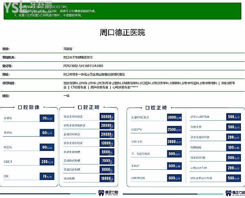Click the 200元/次 price beside CBCT
This screenshot has height=198, width=245.
click(x=47, y=162)
